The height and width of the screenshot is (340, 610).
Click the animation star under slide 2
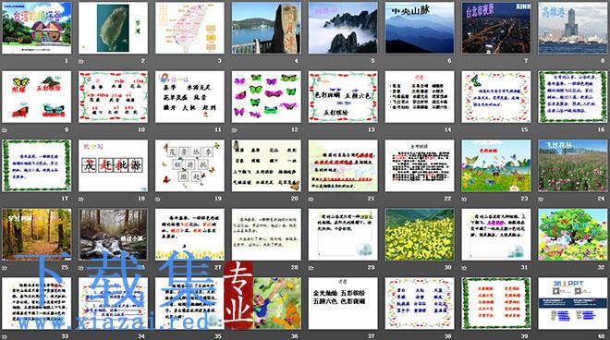pyautogui.click(x=81, y=61)
